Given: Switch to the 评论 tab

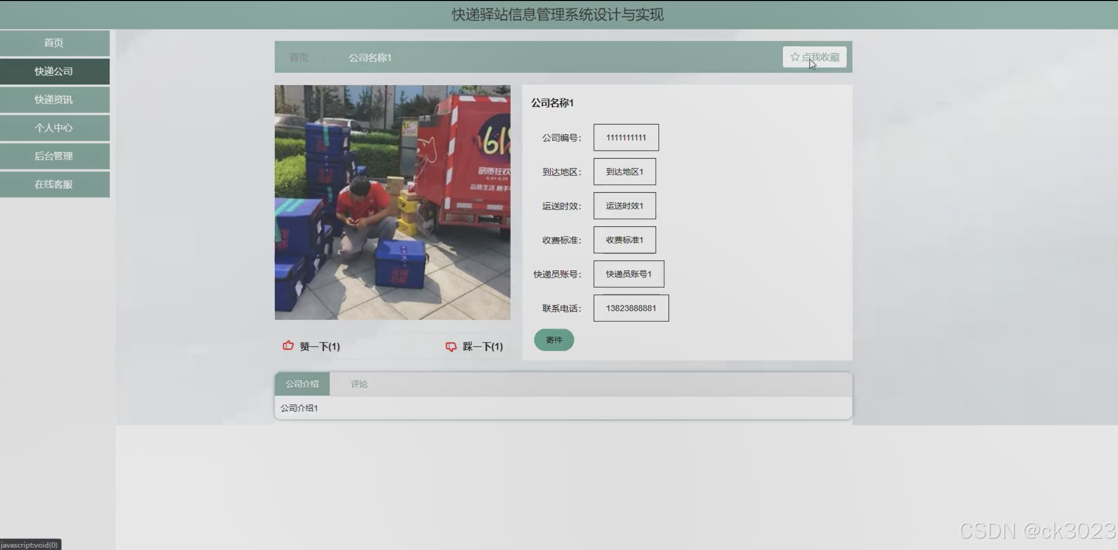Looking at the screenshot, I should pos(359,384).
